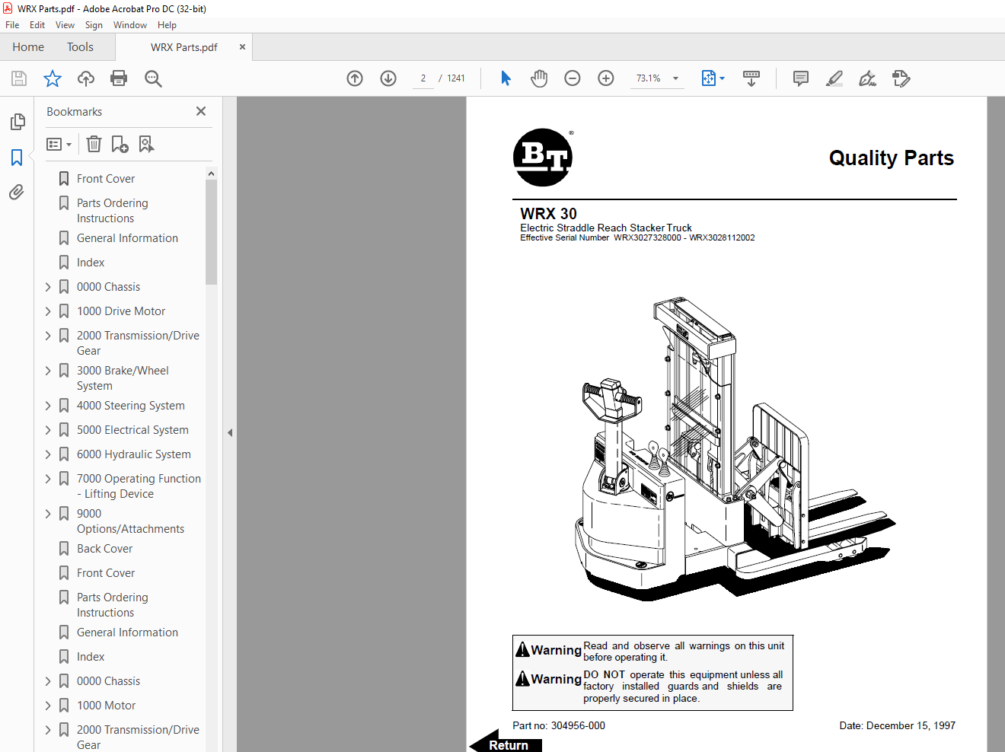Screen dimensions: 1005x752
Task: Click the Save file icon
Action: (x=19, y=78)
